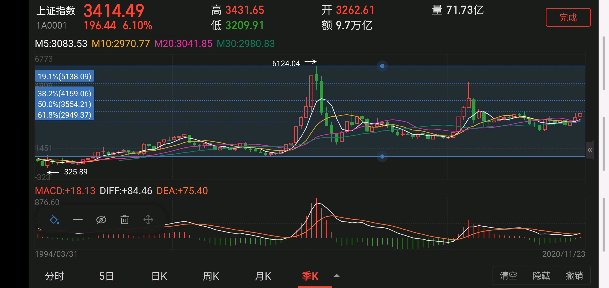
Task: Click the low value 3209.91
Action: pyautogui.click(x=245, y=26)
